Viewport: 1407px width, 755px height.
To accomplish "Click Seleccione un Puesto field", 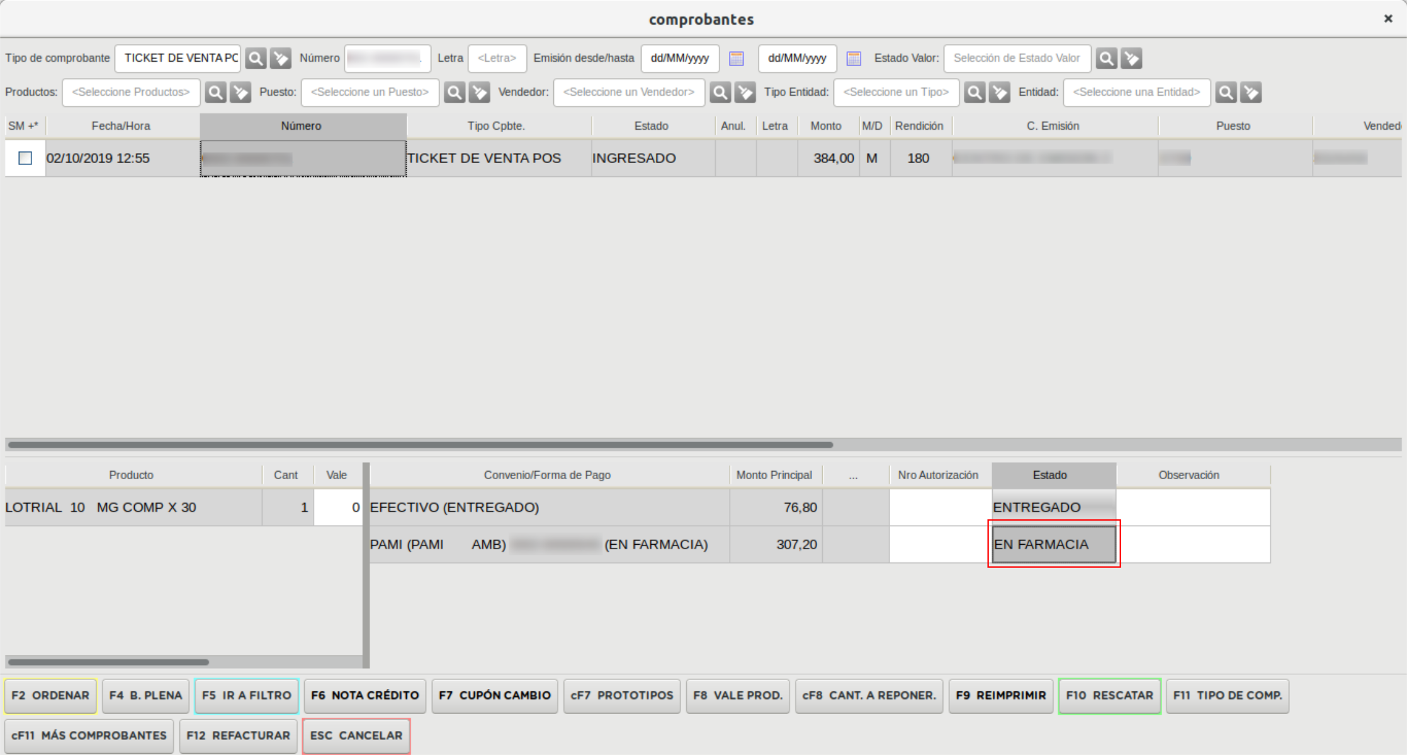I will coord(370,93).
